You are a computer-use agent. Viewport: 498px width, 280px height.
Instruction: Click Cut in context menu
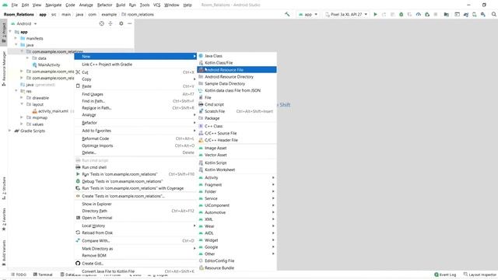coord(135,72)
